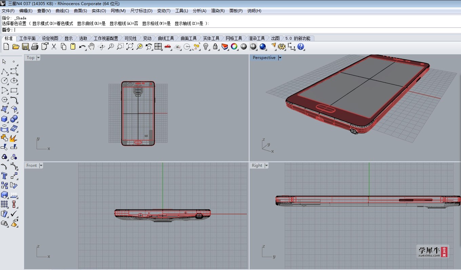The image size is (461, 270).
Task: Click the Perspective viewport title label
Action: pyautogui.click(x=264, y=58)
